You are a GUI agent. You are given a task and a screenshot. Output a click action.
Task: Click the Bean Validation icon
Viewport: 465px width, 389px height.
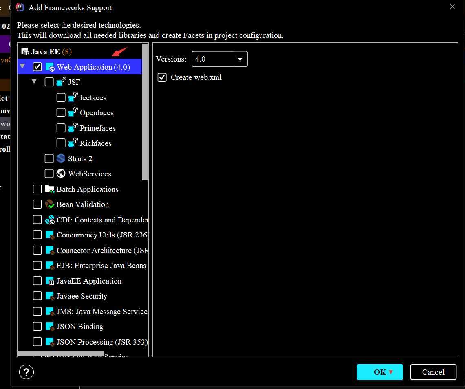pos(50,204)
